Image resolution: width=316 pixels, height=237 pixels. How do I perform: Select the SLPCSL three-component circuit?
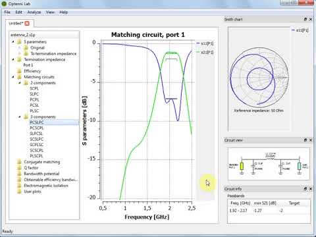36,134
